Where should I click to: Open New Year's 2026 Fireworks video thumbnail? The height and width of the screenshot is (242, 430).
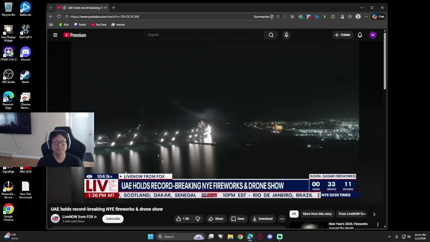(308, 225)
